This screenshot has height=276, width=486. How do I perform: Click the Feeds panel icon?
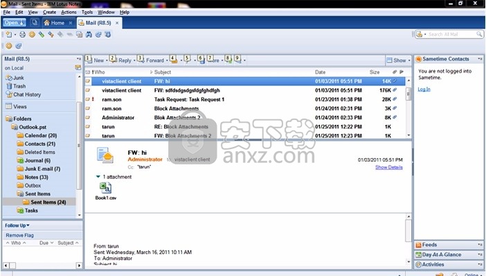pyautogui.click(x=418, y=245)
